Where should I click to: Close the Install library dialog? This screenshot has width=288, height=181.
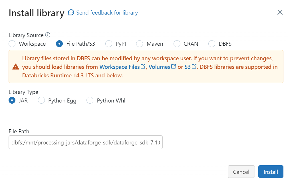point(280,12)
